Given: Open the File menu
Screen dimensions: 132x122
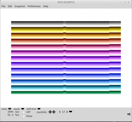Looking at the screenshot, I should [x=3, y=6].
